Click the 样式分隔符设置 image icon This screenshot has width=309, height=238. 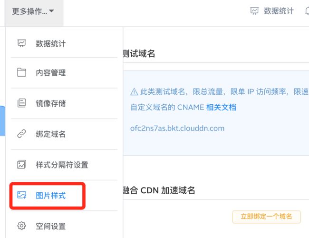(x=21, y=164)
